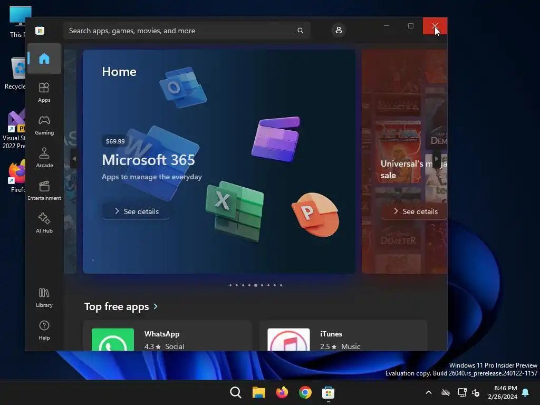Open the Help page
Viewport: 540px width, 405px height.
click(44, 330)
